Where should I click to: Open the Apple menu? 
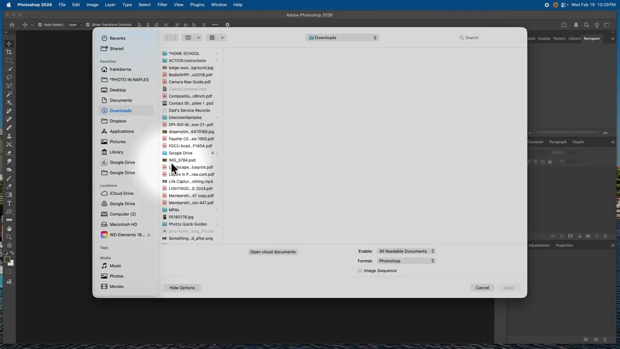[x=8, y=4]
